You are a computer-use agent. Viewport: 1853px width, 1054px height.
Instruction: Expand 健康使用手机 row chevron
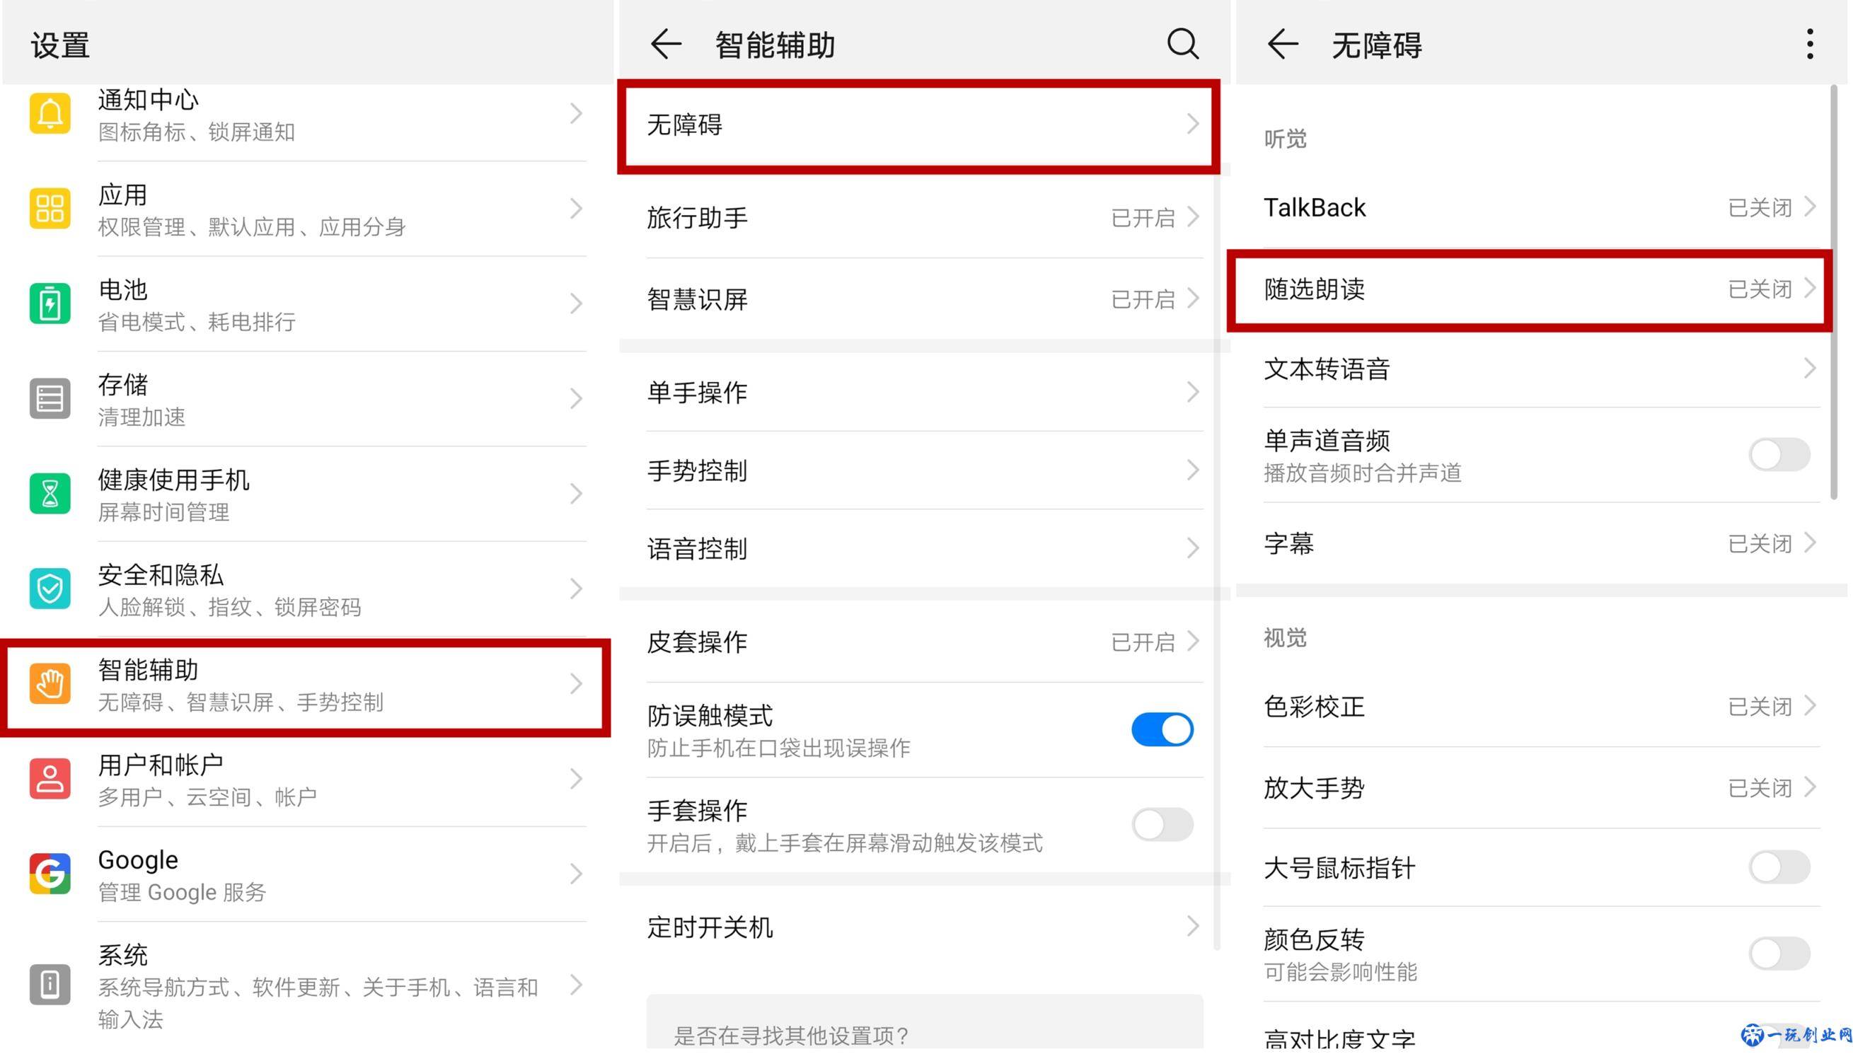tap(576, 494)
